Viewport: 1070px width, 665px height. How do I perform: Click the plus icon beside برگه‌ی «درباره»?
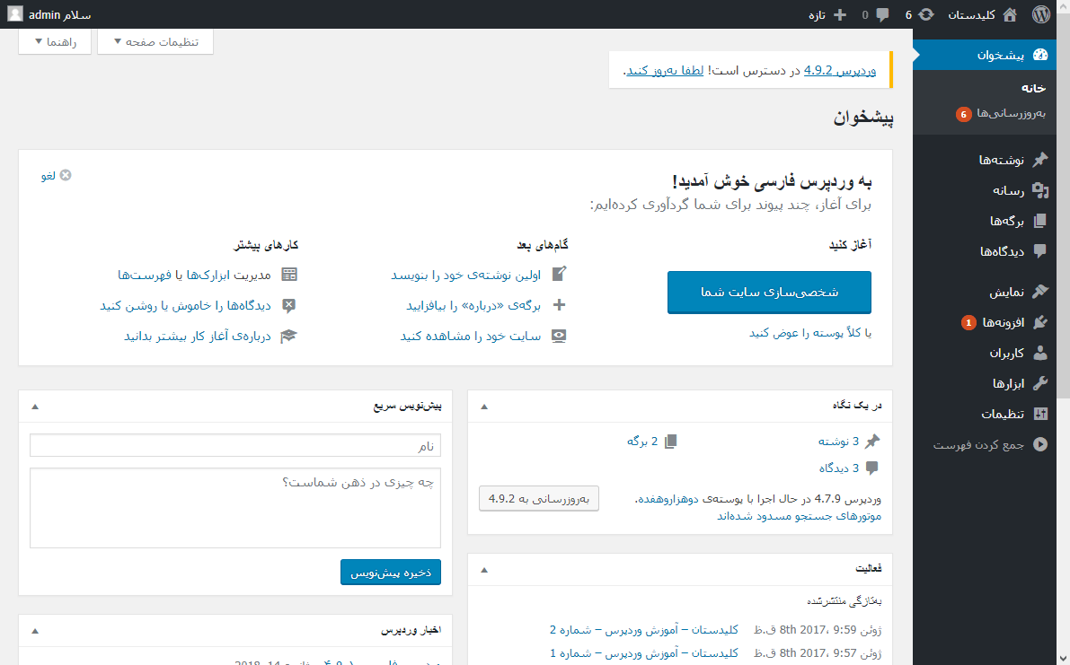tap(559, 304)
